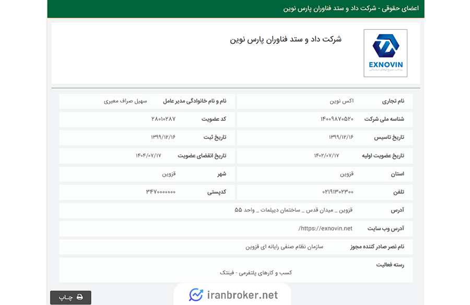Image resolution: width=470 pixels, height=305 pixels.
Task: Click the نام نصر صادر کننده مجوز label
Action: (x=377, y=247)
